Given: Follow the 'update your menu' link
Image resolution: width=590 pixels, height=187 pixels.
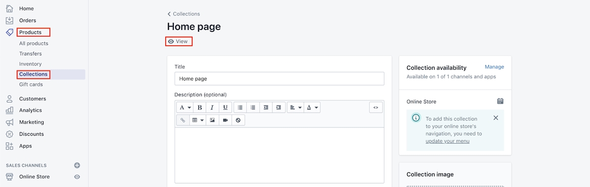Looking at the screenshot, I should tap(447, 141).
